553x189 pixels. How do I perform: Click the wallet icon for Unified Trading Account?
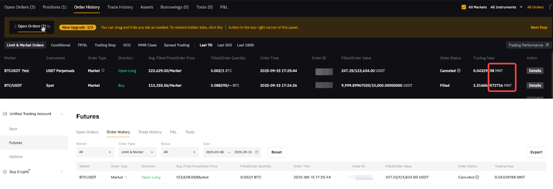pyautogui.click(x=5, y=114)
